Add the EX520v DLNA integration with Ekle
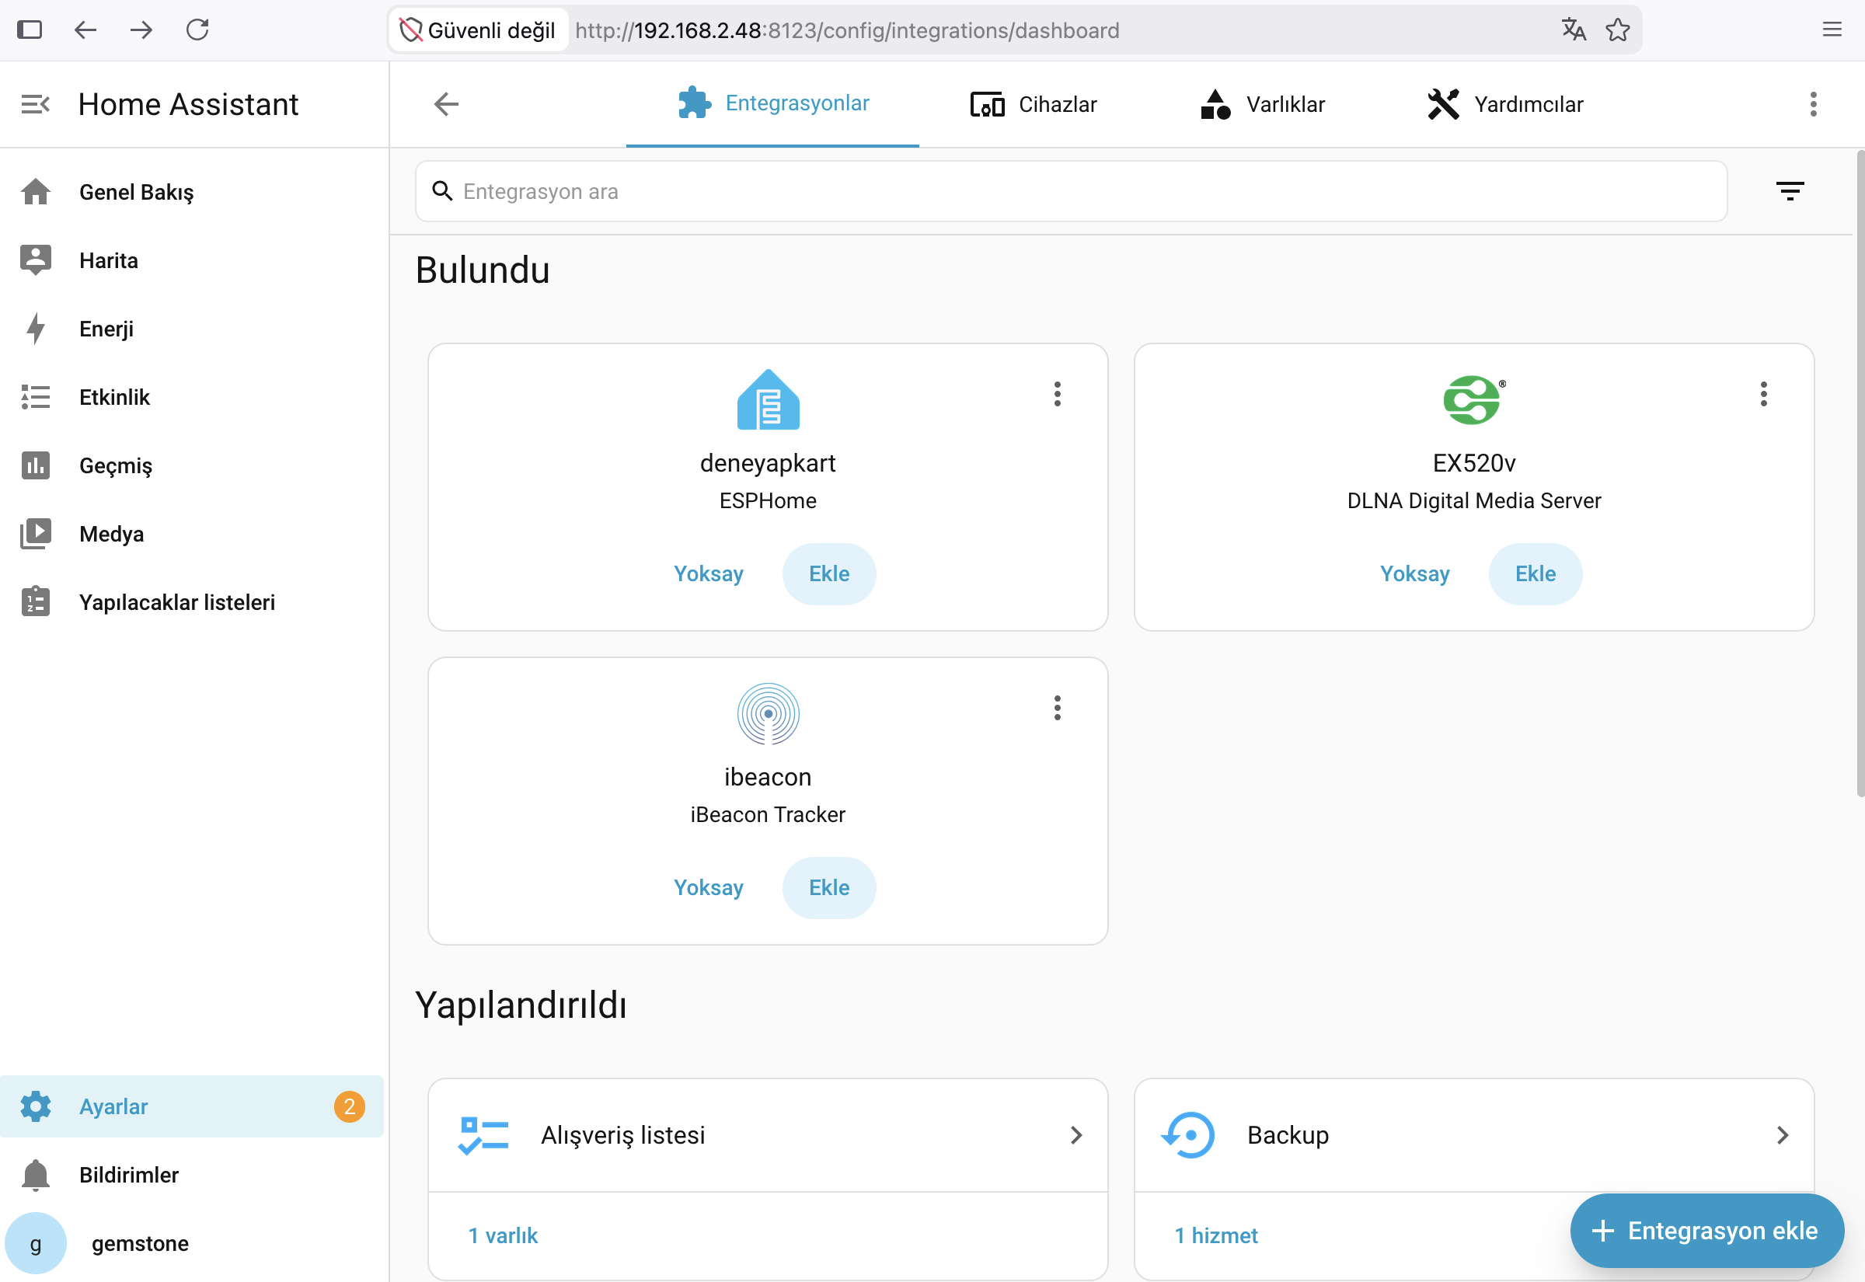The width and height of the screenshot is (1865, 1282). click(1535, 573)
